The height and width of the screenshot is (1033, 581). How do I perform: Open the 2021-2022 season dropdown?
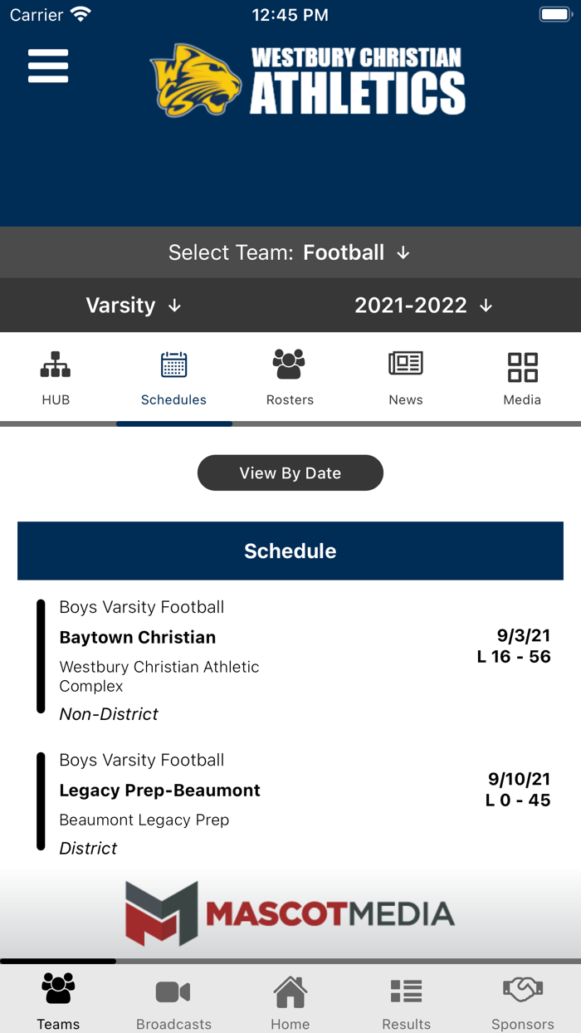[x=423, y=305]
